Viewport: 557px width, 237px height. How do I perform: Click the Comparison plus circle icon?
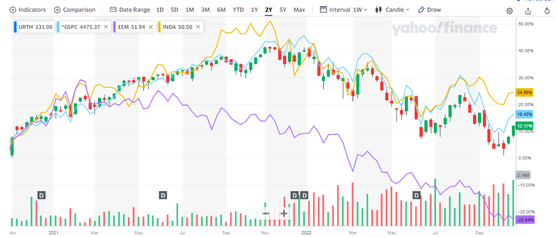(57, 10)
